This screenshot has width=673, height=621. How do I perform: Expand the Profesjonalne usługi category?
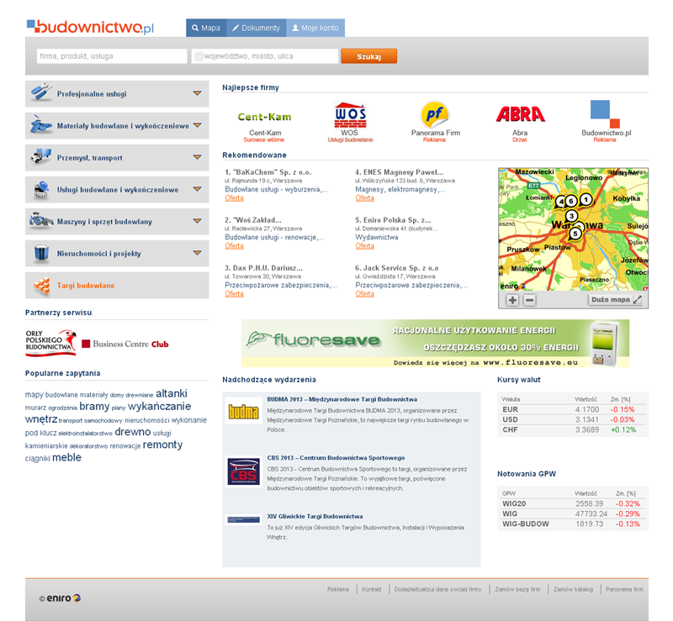coord(197,93)
